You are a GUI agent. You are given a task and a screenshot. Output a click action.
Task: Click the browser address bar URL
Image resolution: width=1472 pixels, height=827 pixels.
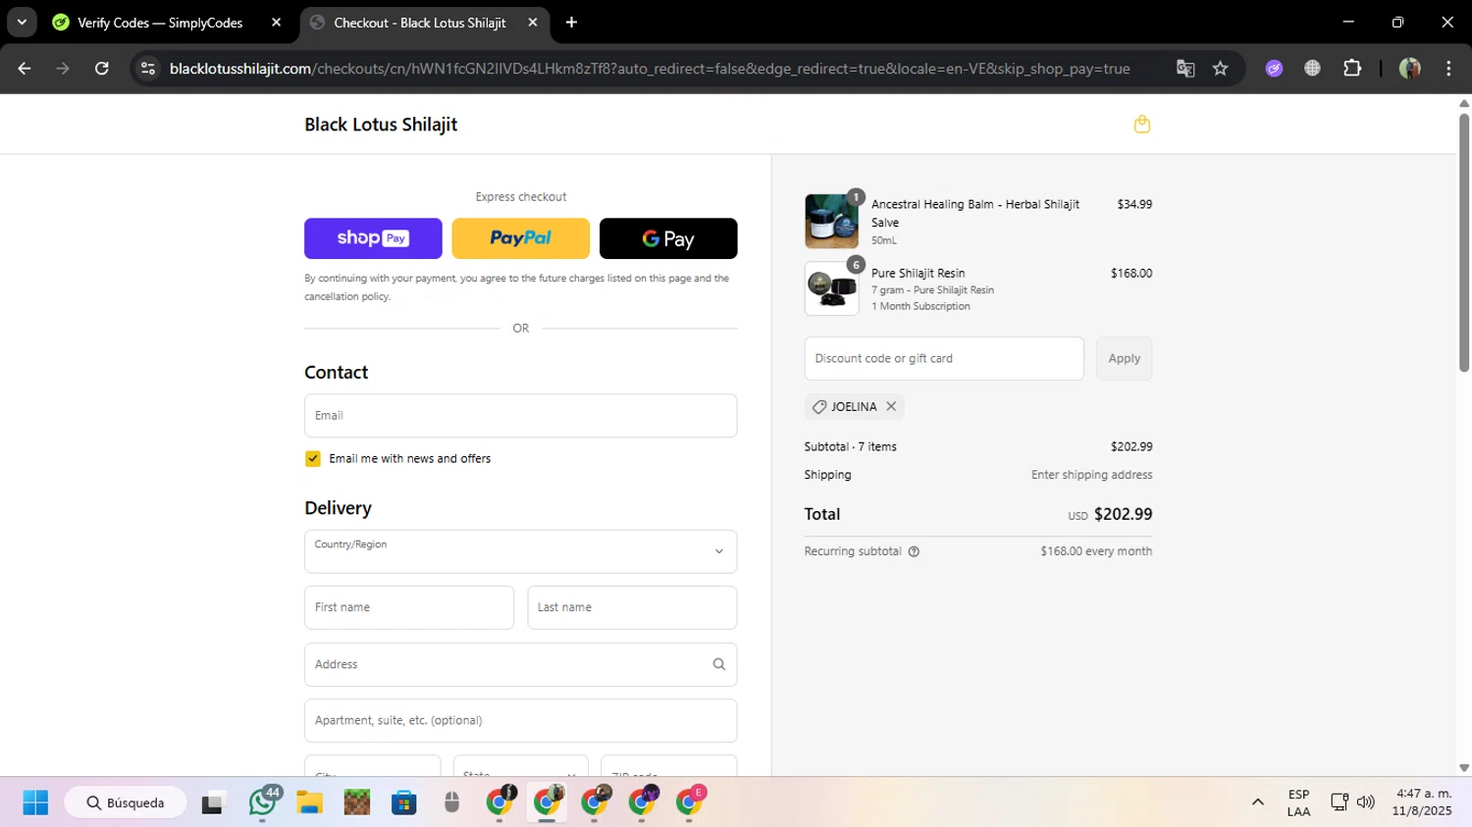pyautogui.click(x=650, y=69)
